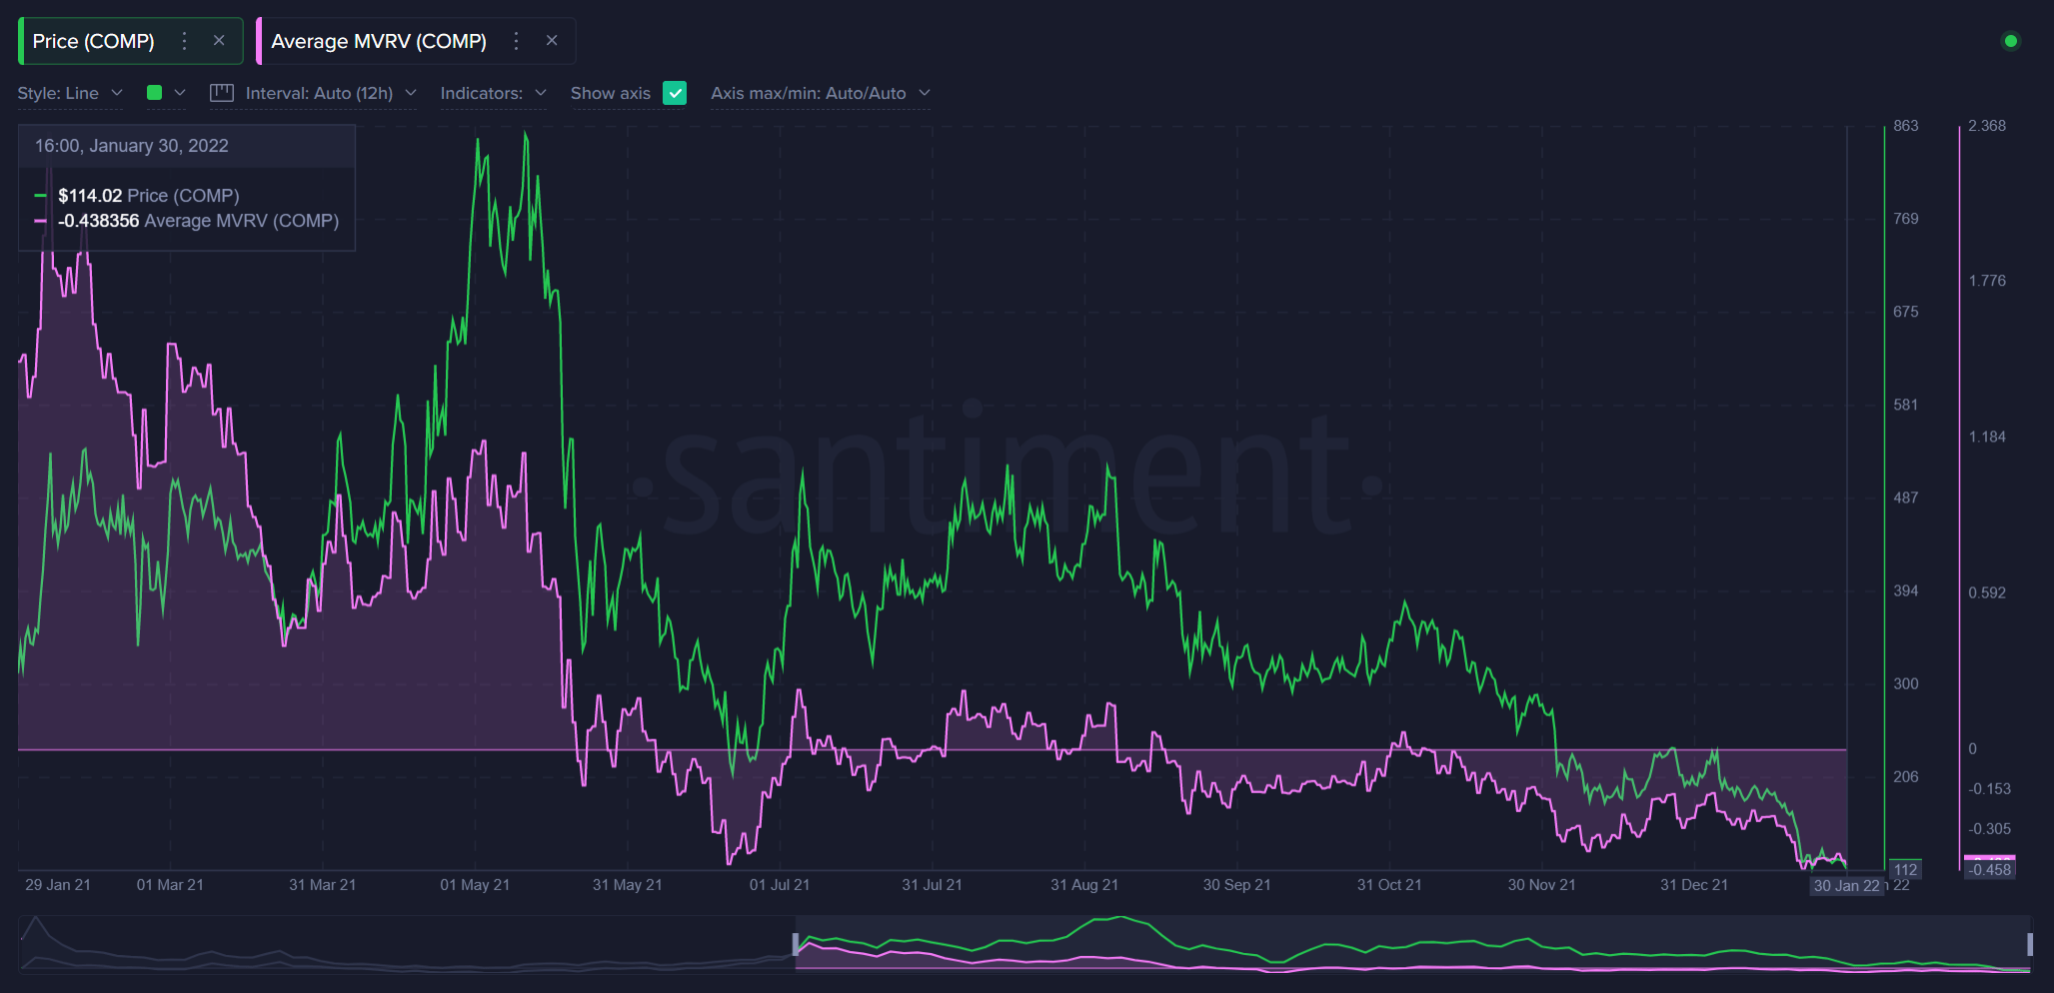The image size is (2054, 993).
Task: Open Axis max/min: Auto/Auto dropdown
Action: click(x=821, y=93)
